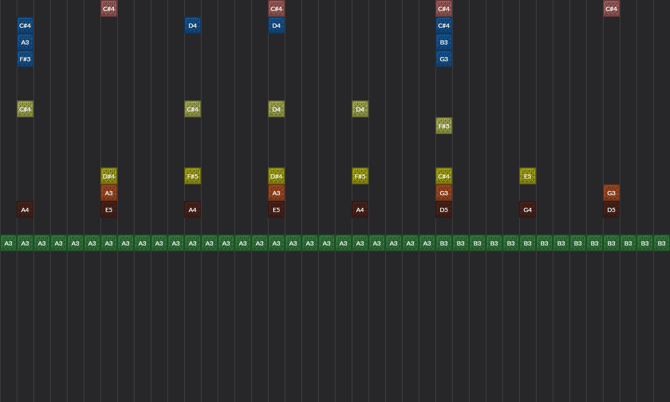Click the dark red A4 note at the pattern start
This screenshot has height=402, width=670.
point(25,209)
